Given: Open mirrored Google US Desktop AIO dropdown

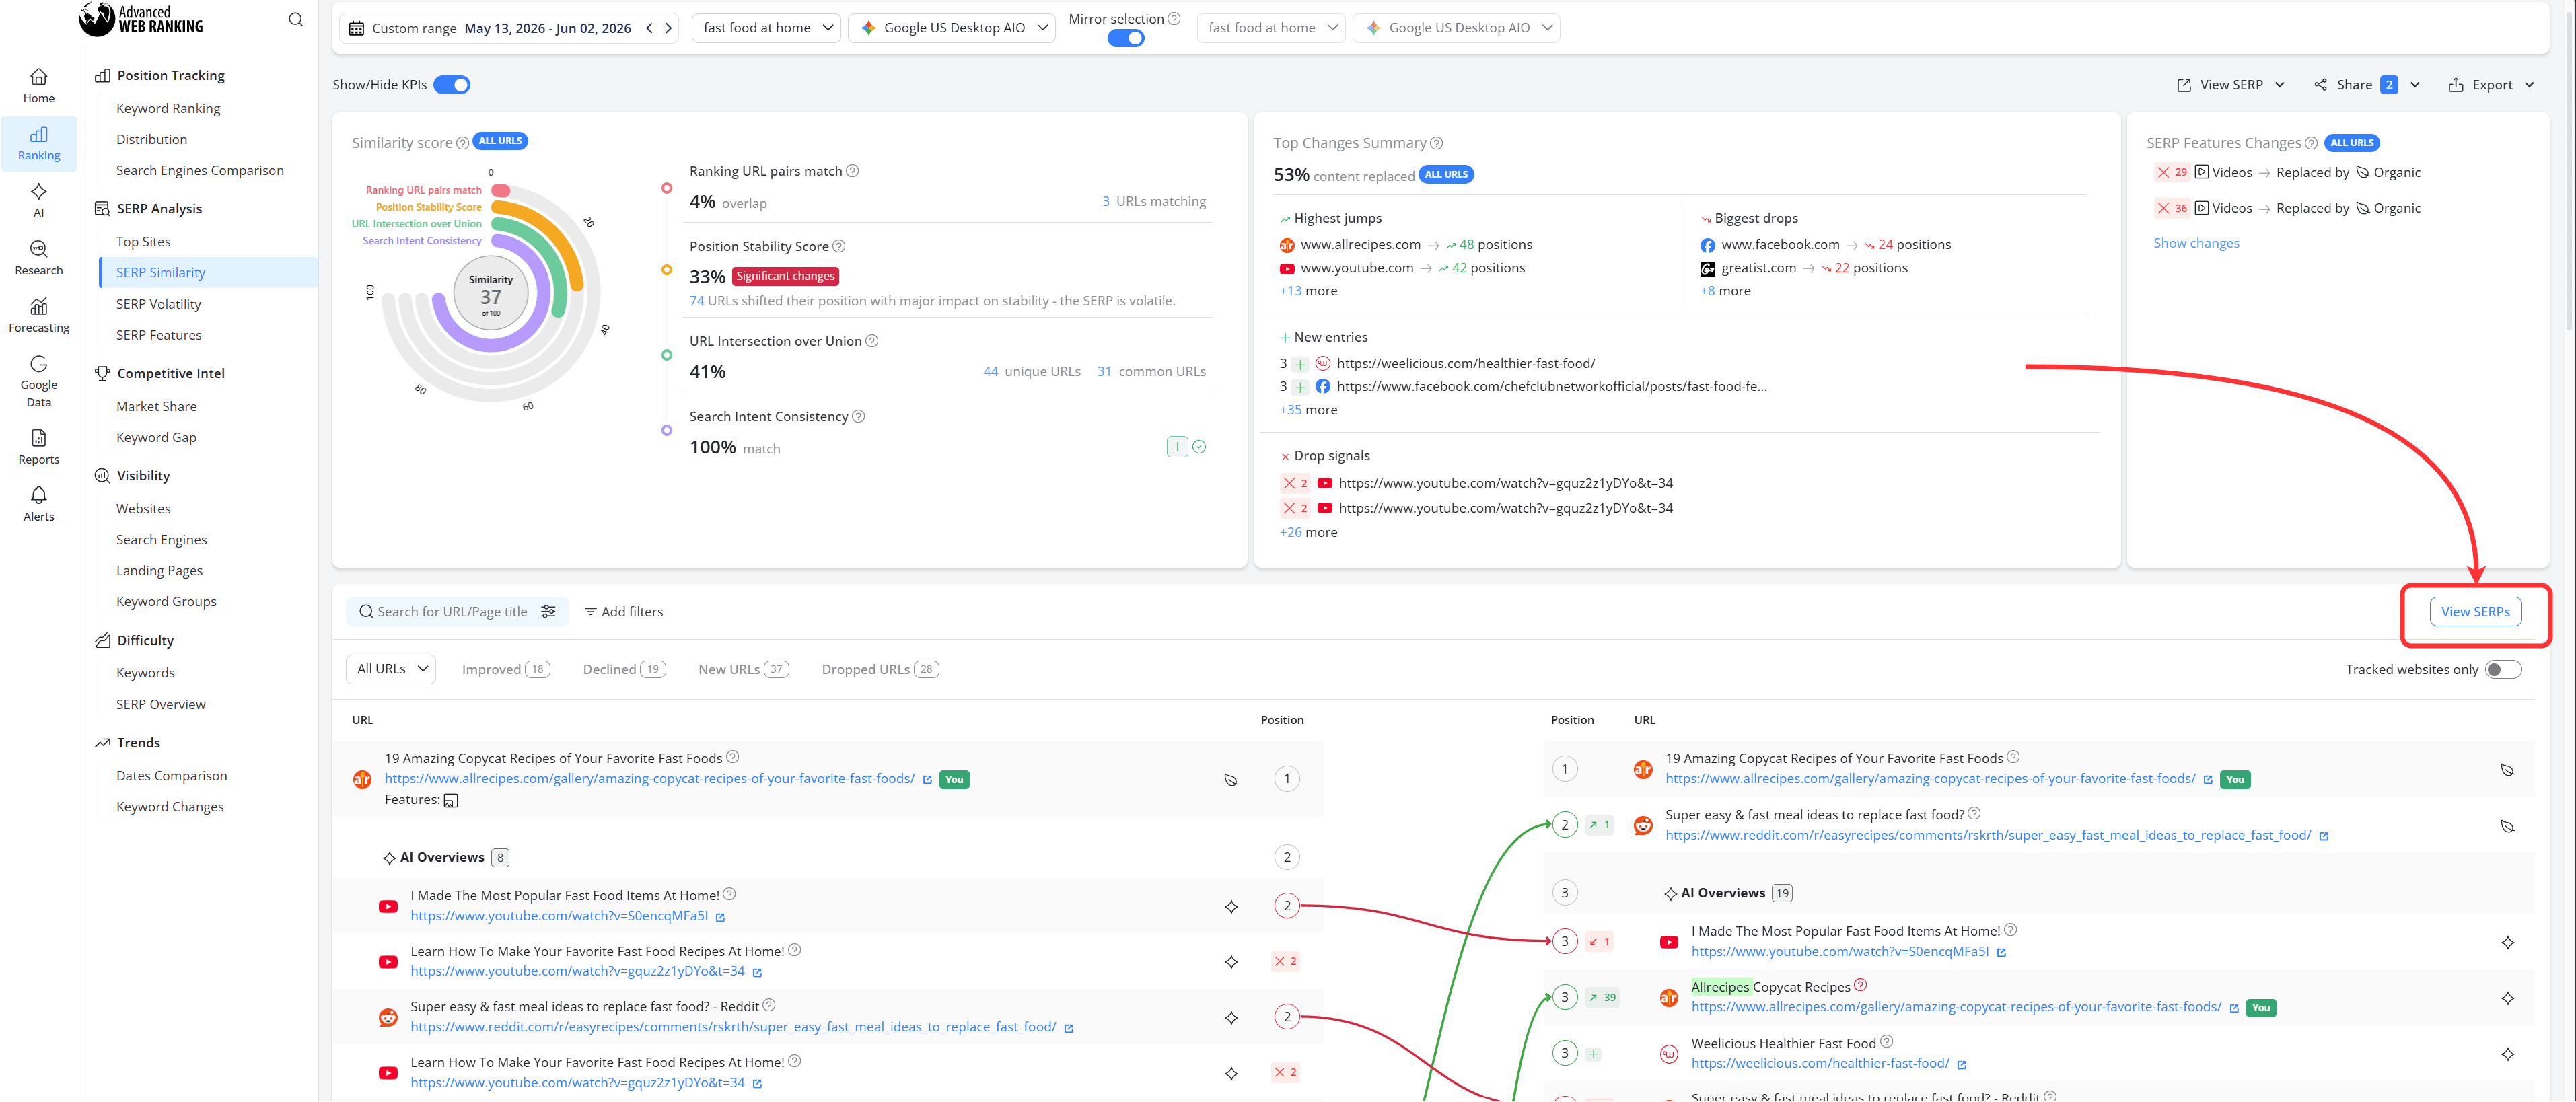Looking at the screenshot, I should click(x=1457, y=28).
